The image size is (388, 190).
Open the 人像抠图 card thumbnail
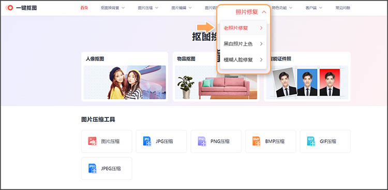[125, 82]
